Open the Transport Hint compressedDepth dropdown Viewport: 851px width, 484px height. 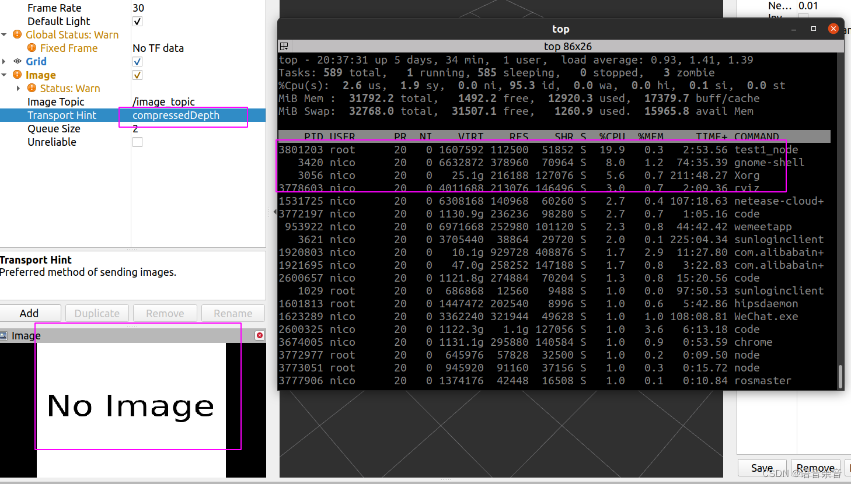tap(198, 115)
